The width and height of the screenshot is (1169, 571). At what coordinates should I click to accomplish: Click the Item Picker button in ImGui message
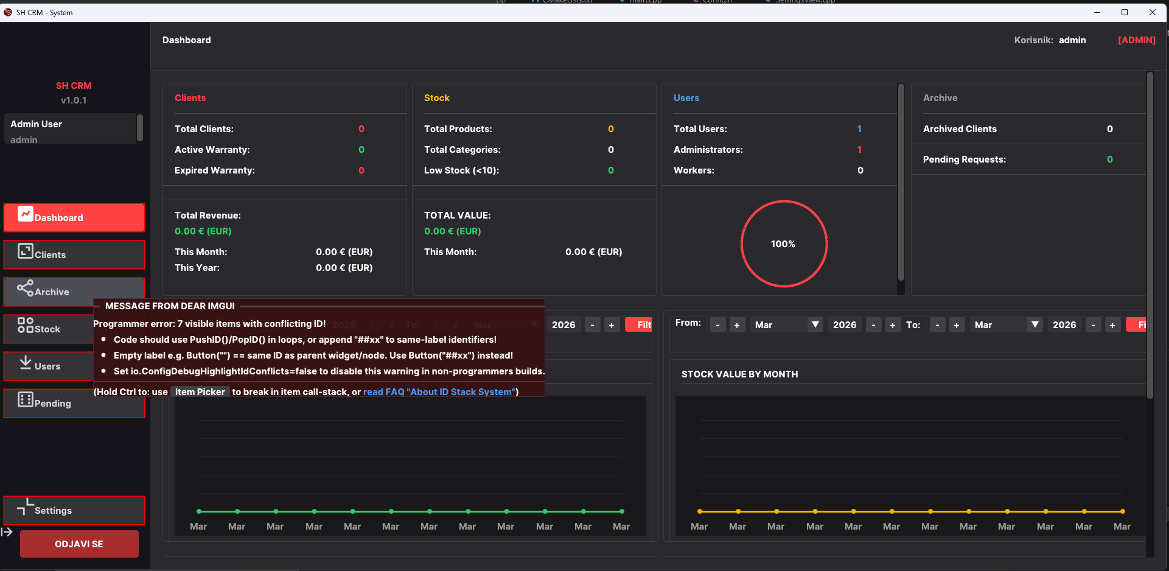click(x=200, y=392)
